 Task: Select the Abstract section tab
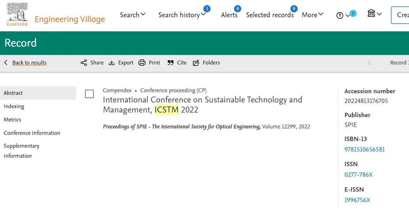[x=38, y=93]
